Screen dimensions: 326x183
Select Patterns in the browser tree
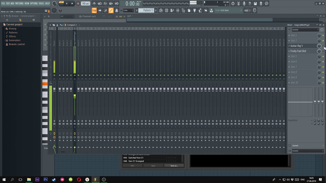point(13,33)
